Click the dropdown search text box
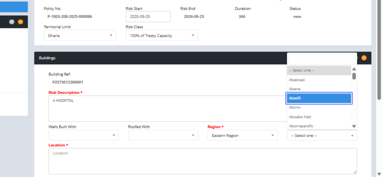 (x=322, y=59)
